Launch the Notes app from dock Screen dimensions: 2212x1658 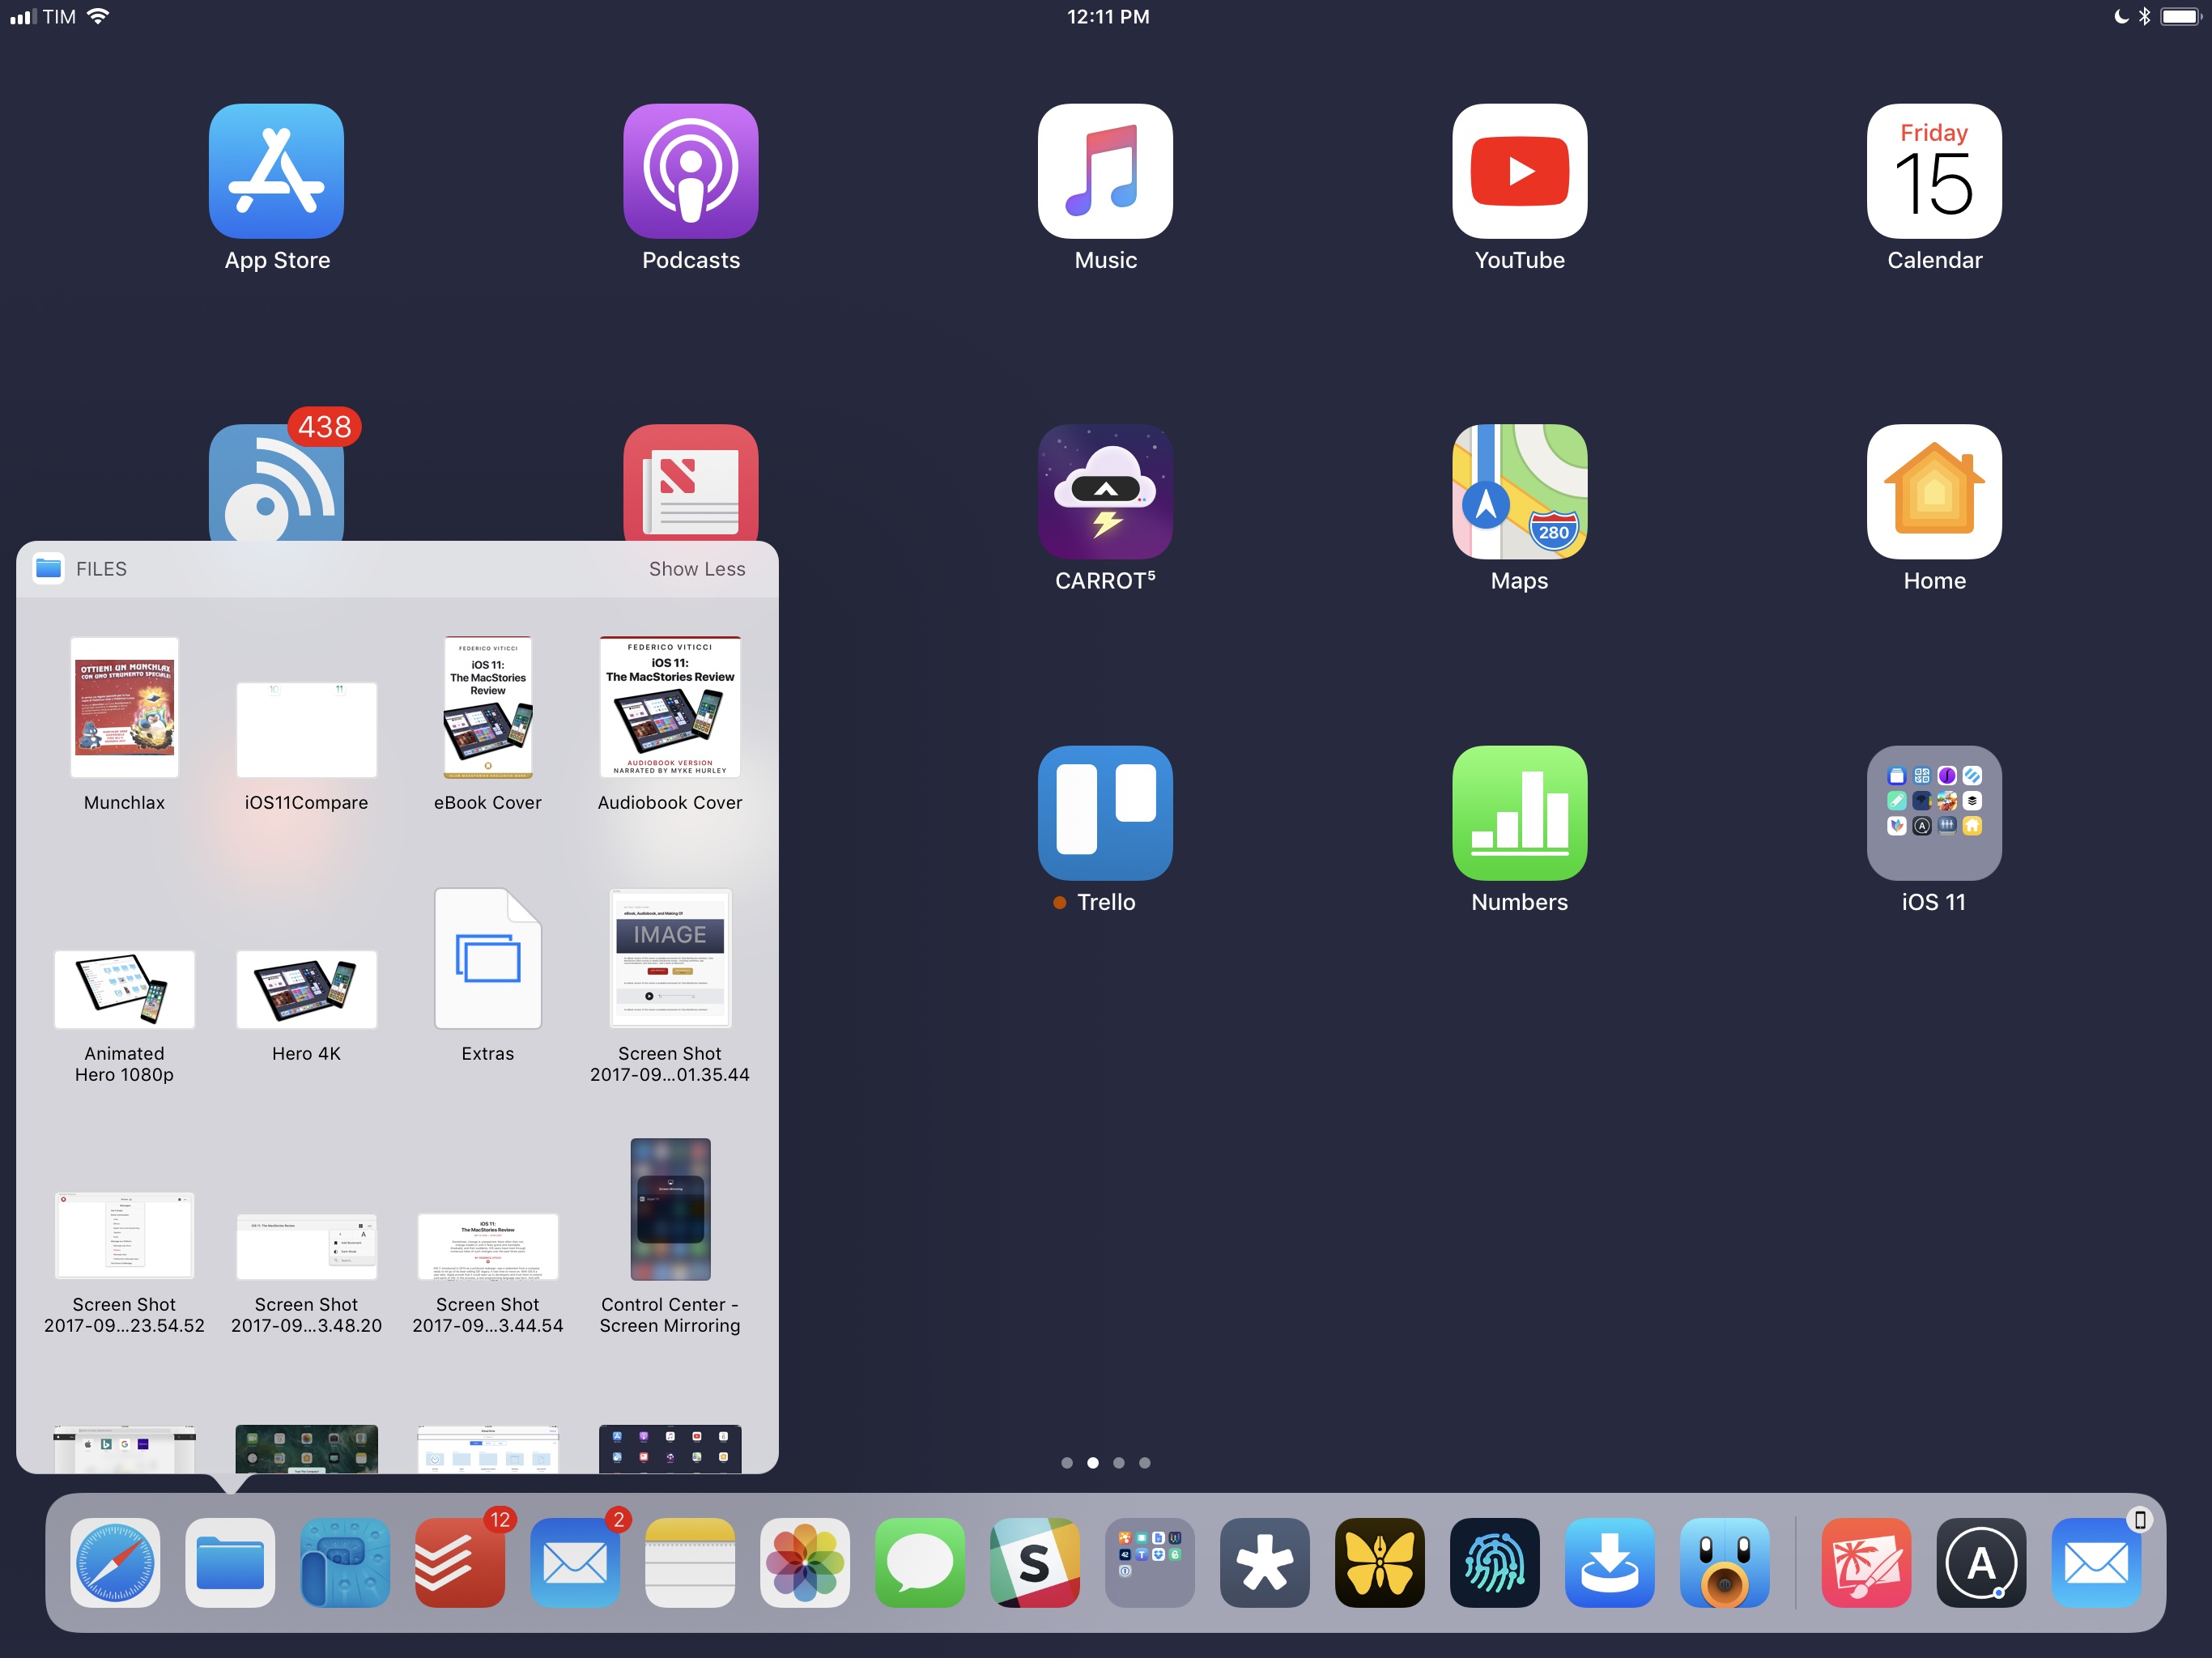pos(690,1563)
